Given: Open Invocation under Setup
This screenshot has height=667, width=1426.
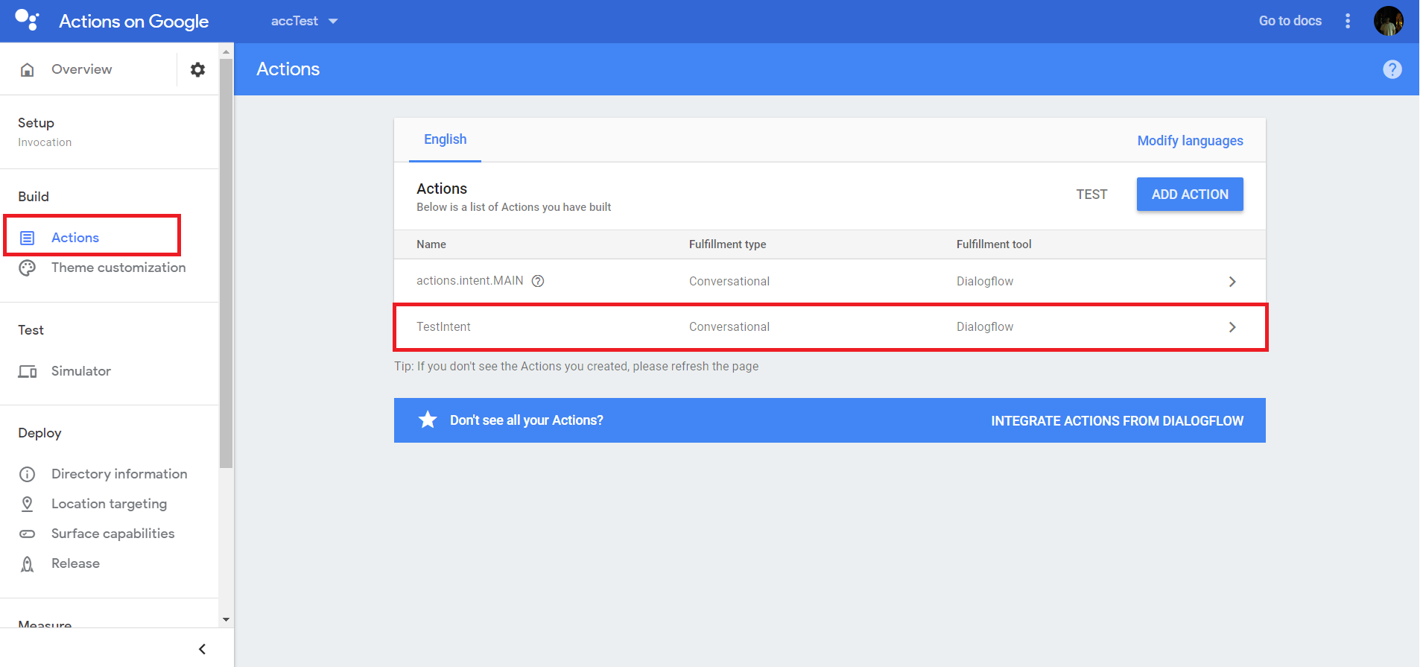Looking at the screenshot, I should point(45,142).
